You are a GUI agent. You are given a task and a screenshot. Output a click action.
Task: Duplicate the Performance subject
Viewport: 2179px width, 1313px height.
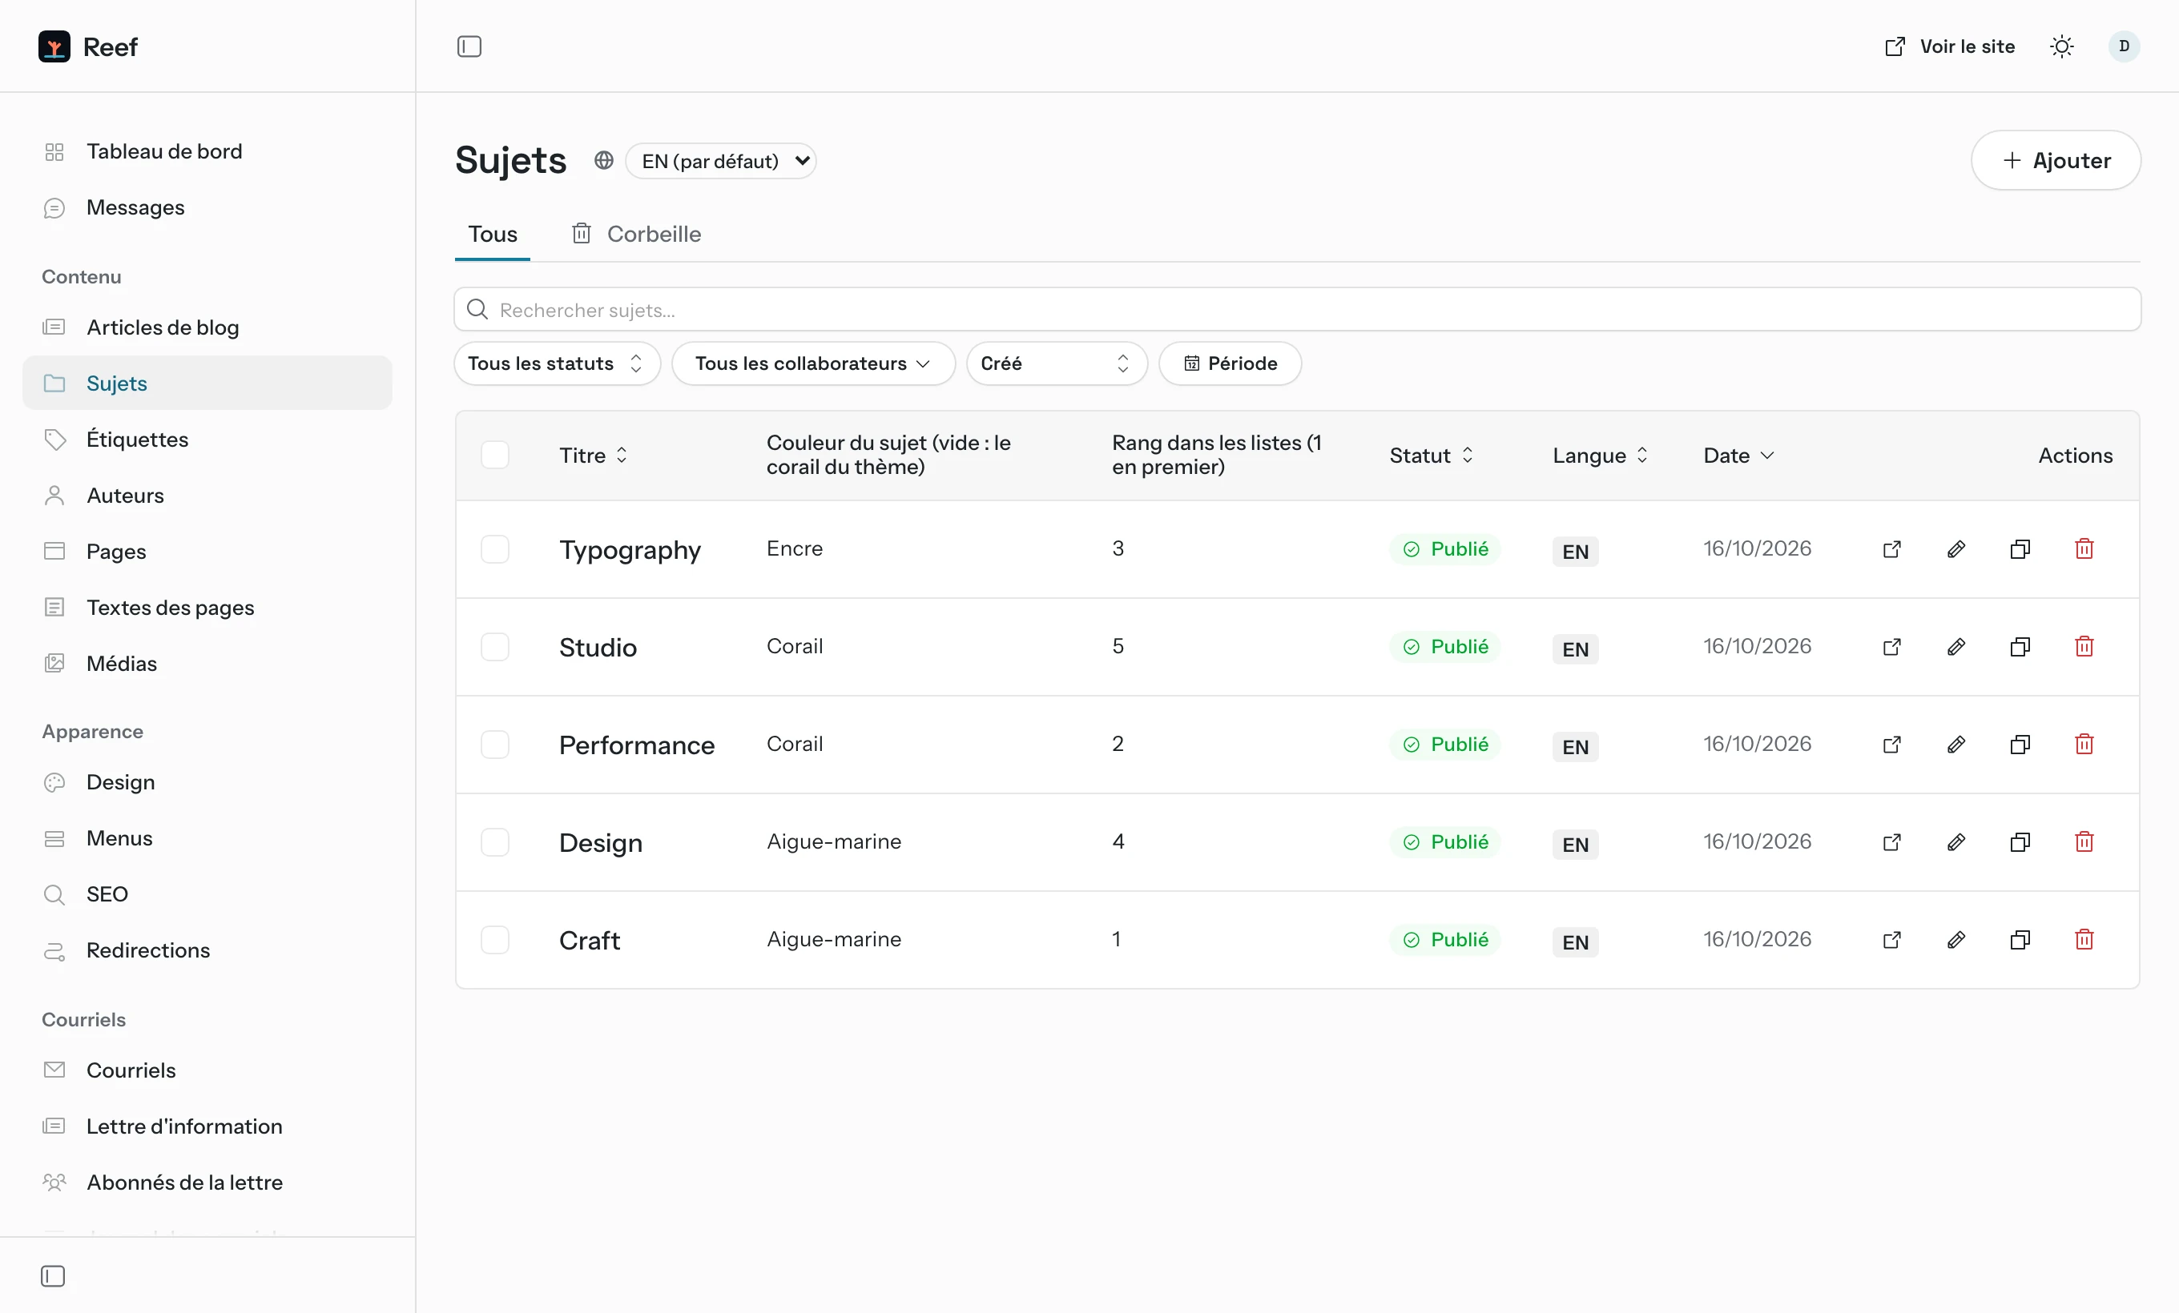(x=2020, y=744)
